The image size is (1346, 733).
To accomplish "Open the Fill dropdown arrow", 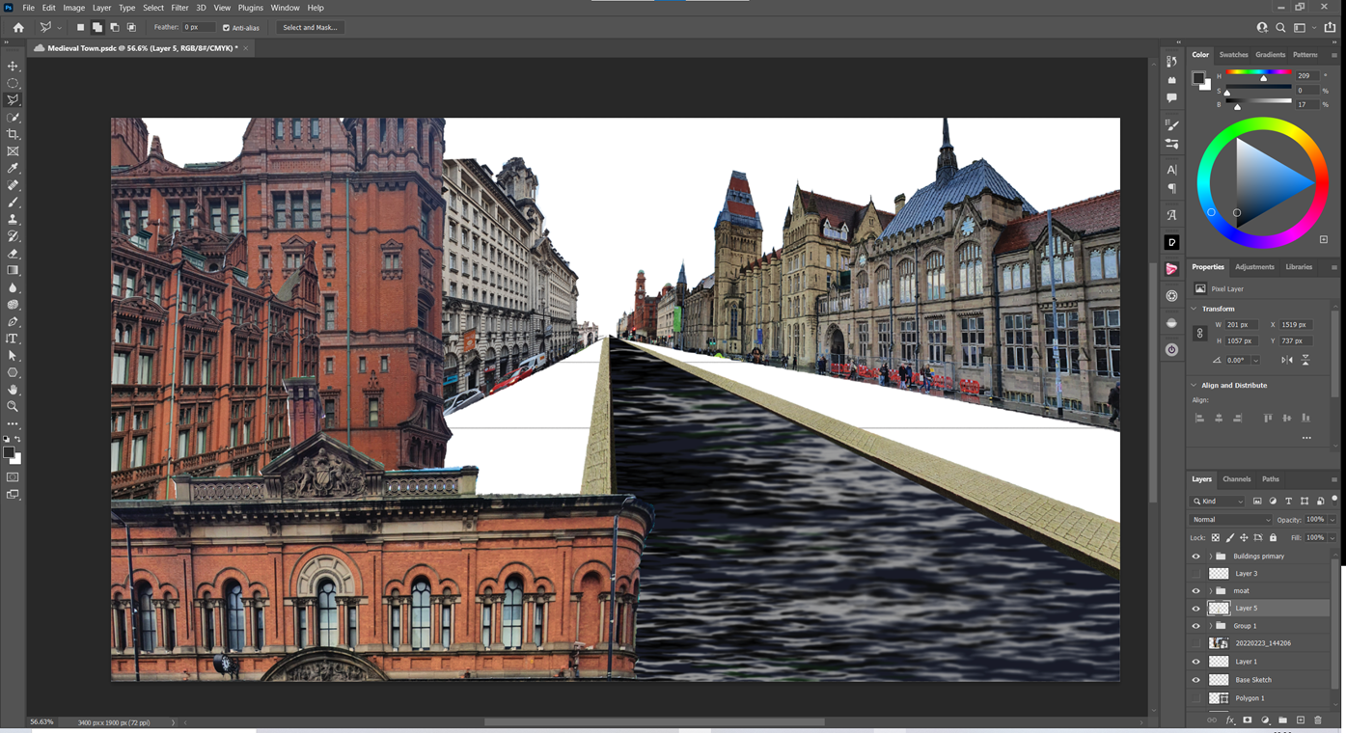I will (1332, 538).
